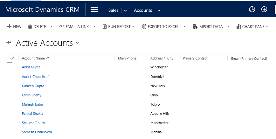Expand the Accounts dropdown arrow

point(159,10)
